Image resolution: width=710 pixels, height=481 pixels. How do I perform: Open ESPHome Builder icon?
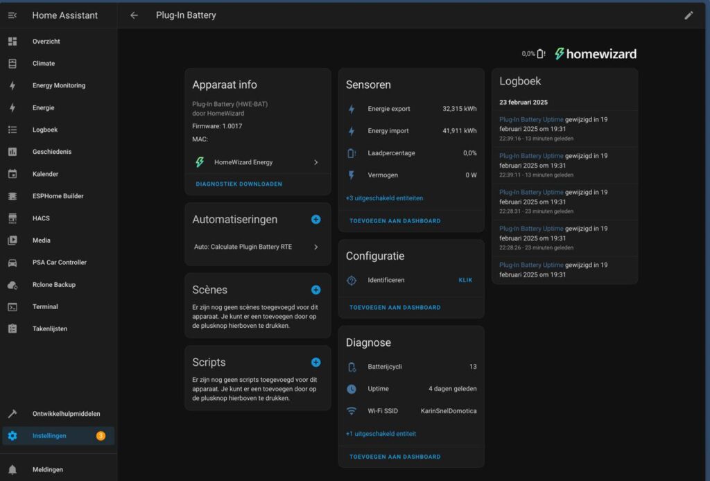(12, 196)
